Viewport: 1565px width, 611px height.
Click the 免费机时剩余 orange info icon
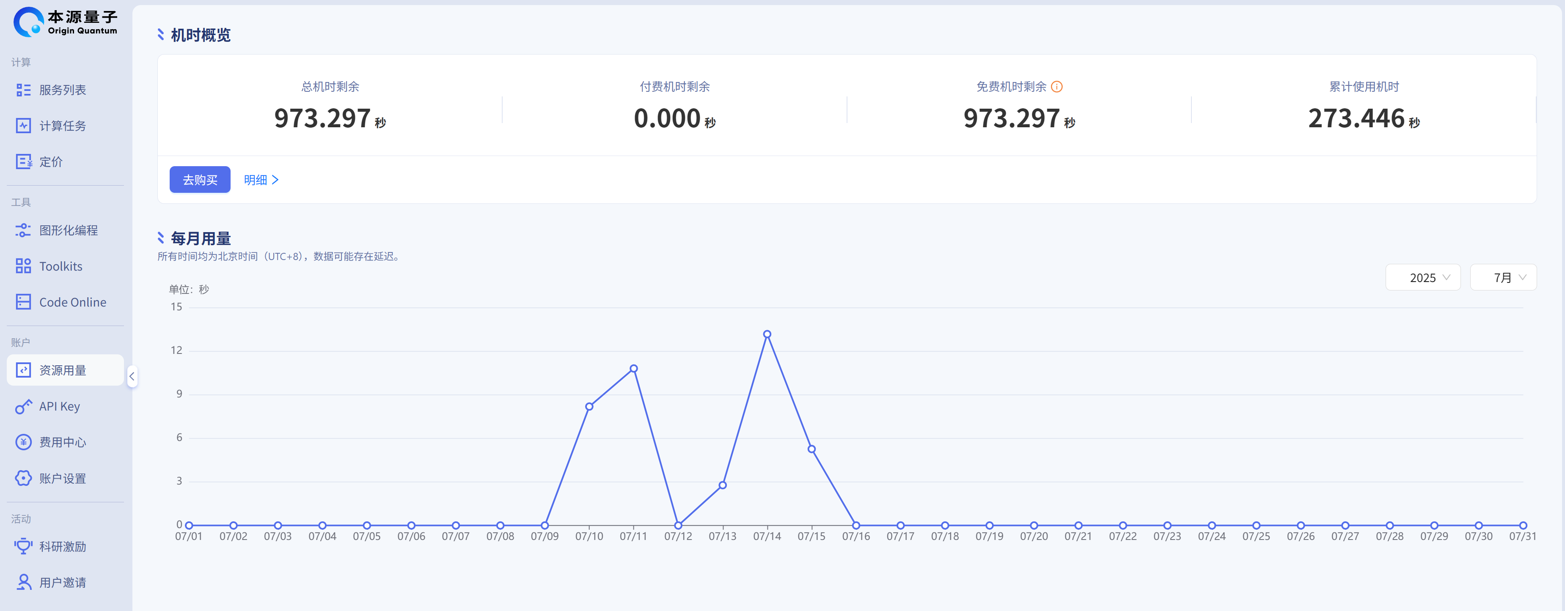1056,87
